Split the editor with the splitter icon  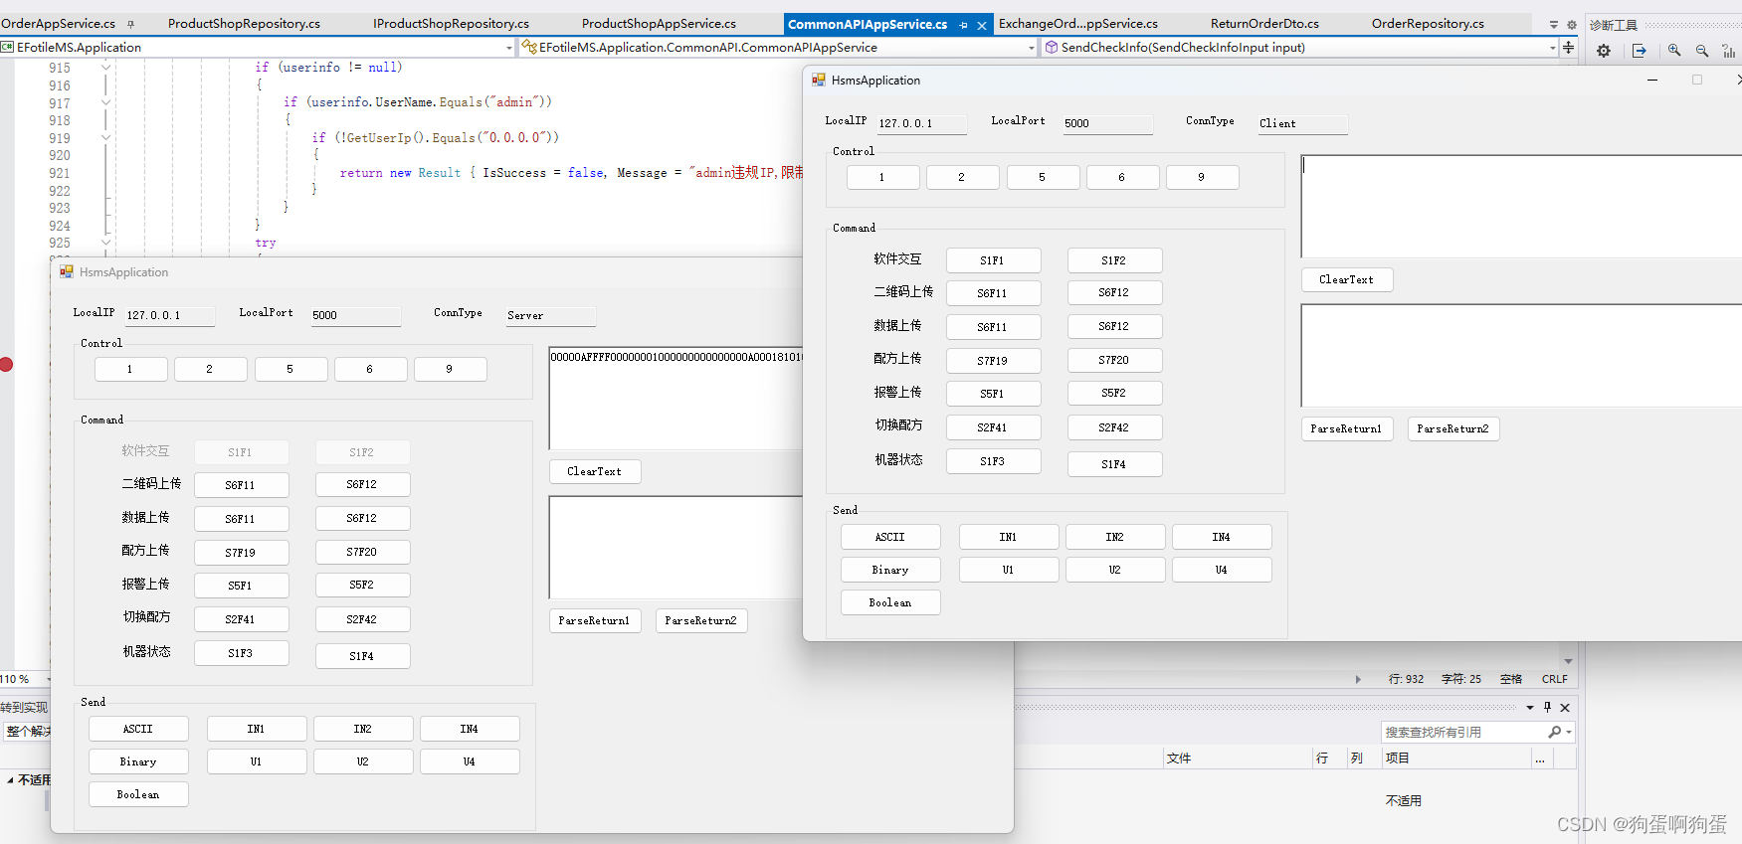(1569, 47)
